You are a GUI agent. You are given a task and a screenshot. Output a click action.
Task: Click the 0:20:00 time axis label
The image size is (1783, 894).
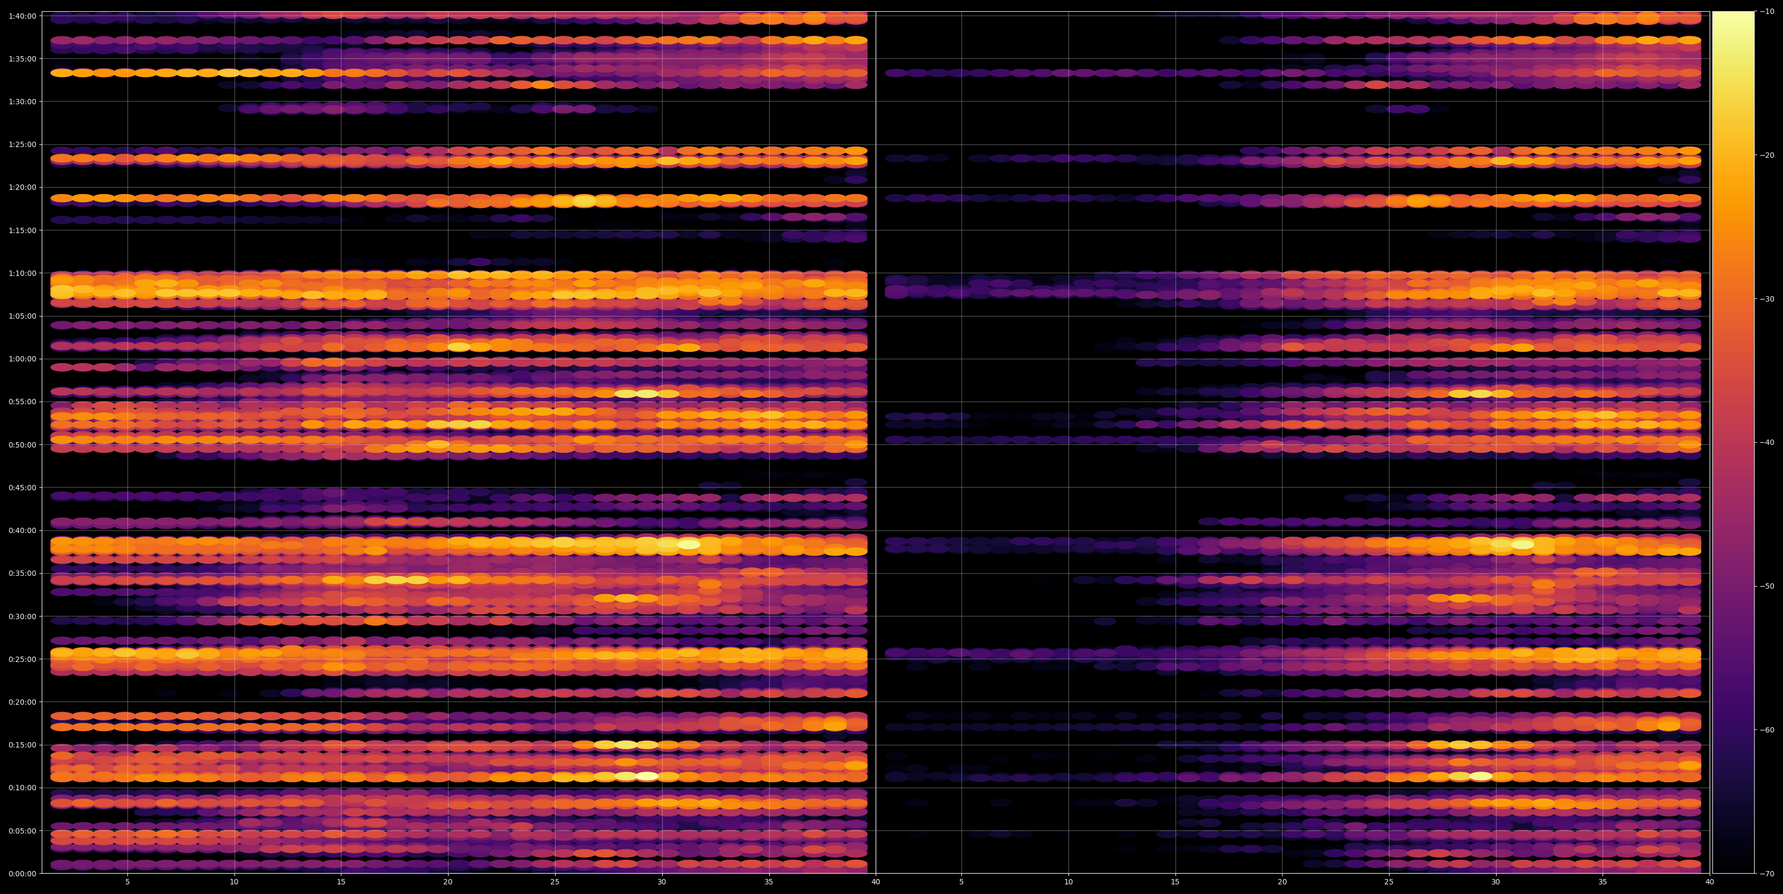(22, 702)
